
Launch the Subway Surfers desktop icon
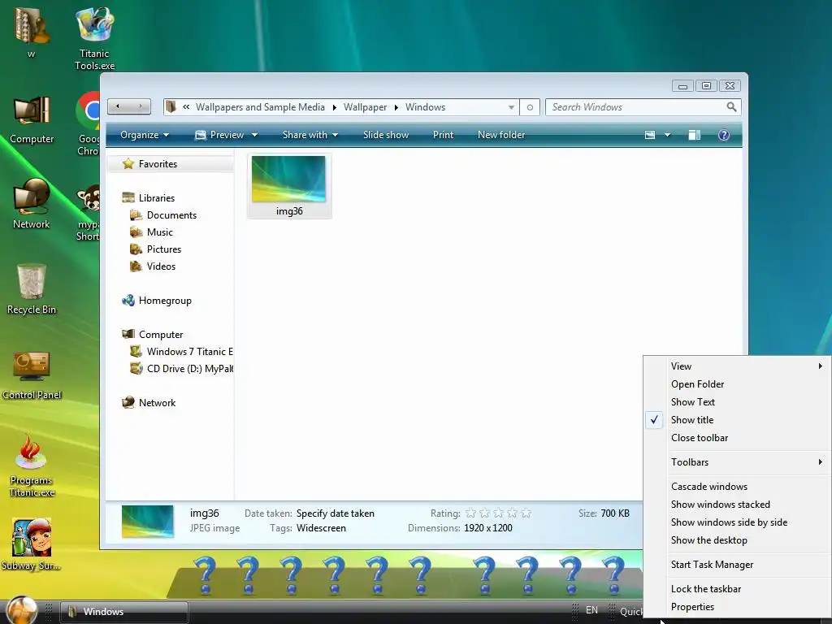(32, 544)
